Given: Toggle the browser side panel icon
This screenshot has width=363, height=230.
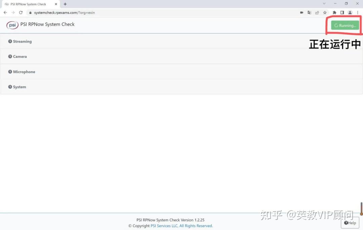Looking at the screenshot, I should click(x=342, y=12).
